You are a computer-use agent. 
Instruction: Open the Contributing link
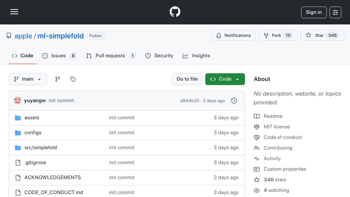278,148
